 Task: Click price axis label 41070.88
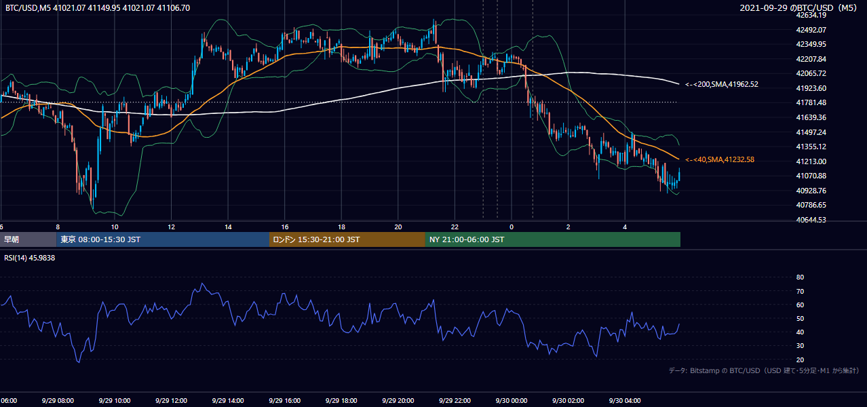point(811,176)
